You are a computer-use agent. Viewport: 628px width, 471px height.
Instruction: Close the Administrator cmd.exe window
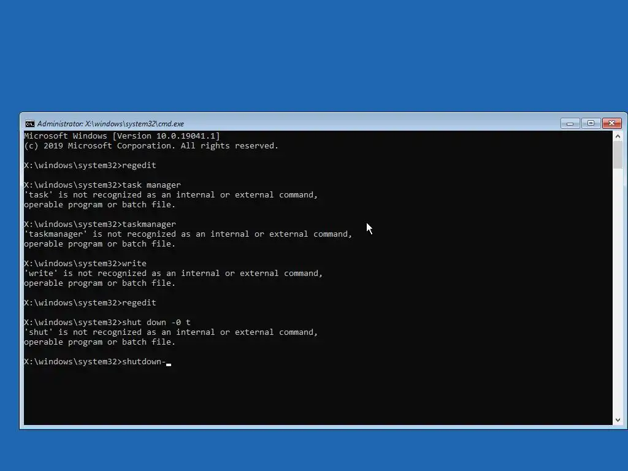coord(612,123)
